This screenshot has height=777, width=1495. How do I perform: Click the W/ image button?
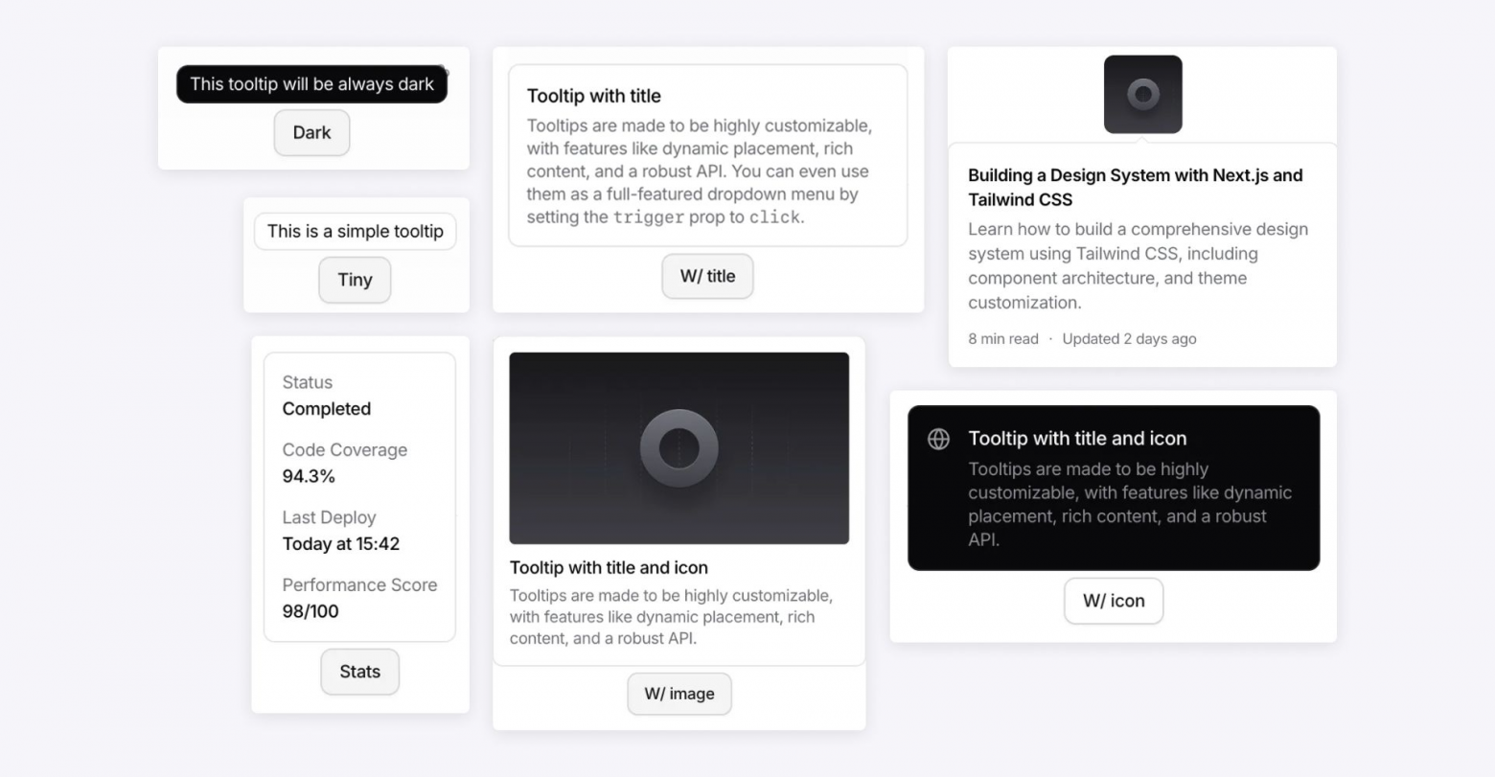point(678,694)
